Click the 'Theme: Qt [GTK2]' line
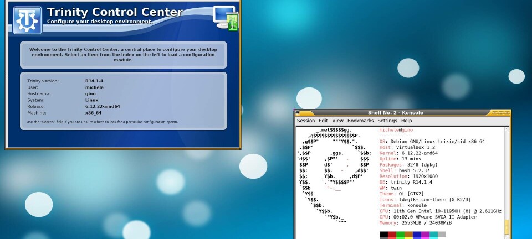532x239 pixels. tap(402, 194)
